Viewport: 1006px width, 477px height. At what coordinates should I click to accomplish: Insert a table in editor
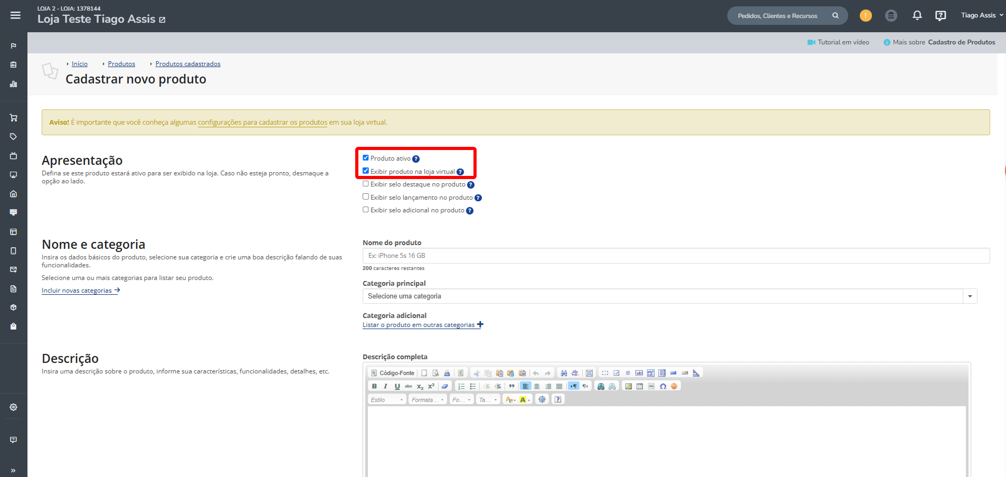pyautogui.click(x=640, y=386)
